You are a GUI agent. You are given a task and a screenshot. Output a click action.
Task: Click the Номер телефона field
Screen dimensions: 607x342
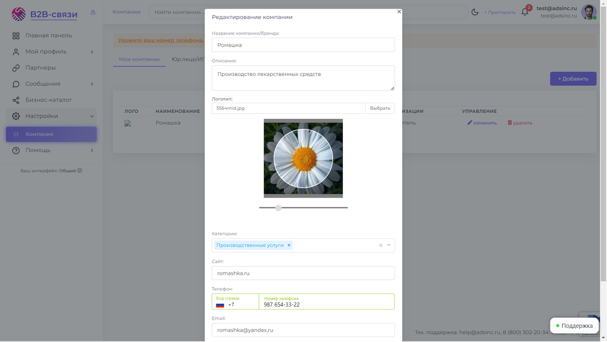pos(327,302)
